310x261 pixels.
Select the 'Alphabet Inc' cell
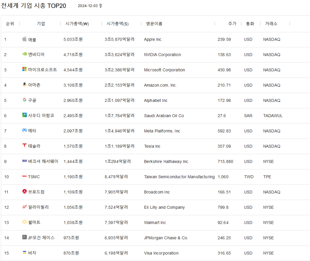point(156,101)
